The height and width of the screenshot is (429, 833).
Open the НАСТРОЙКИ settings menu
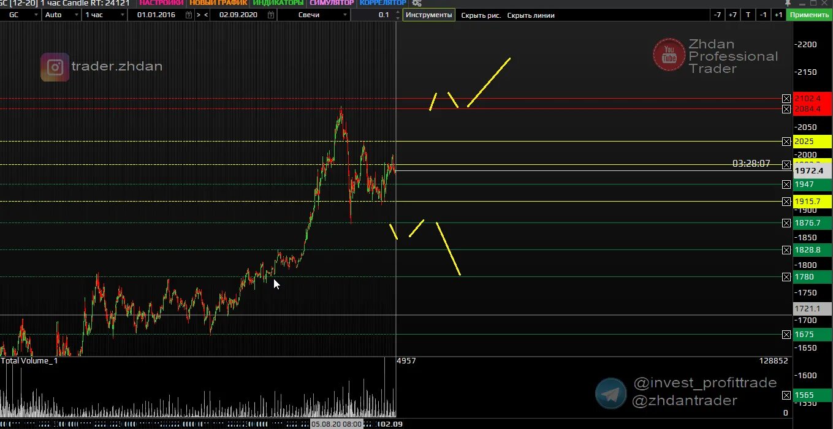click(x=161, y=3)
